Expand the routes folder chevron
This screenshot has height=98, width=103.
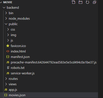tap(6, 79)
